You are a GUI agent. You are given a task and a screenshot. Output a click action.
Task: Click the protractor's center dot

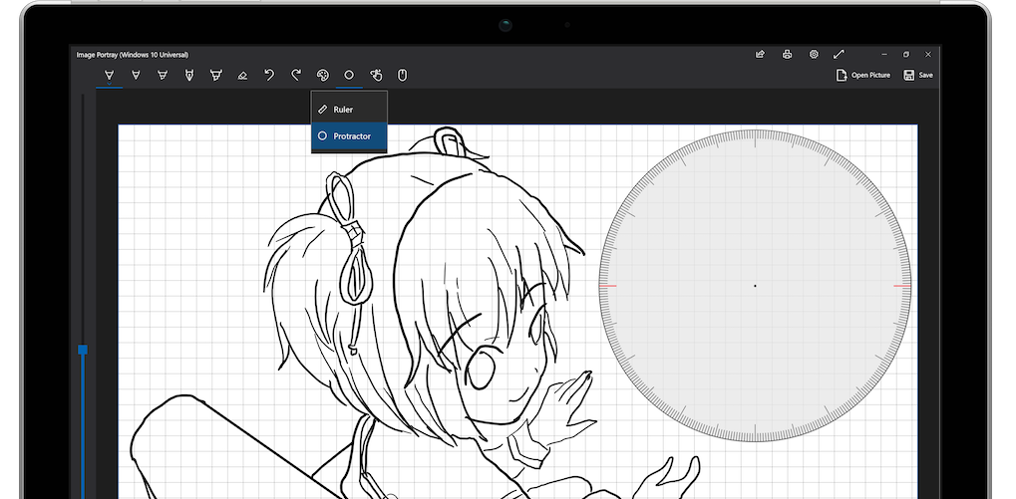tap(755, 286)
